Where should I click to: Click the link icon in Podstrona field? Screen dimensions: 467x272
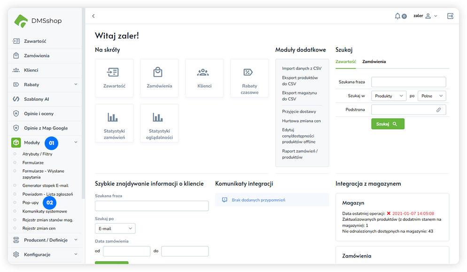(438, 110)
